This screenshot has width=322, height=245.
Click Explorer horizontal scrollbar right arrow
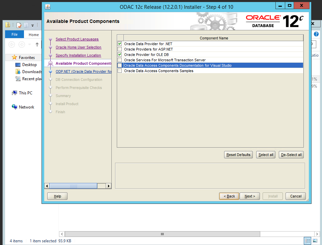click(317, 234)
